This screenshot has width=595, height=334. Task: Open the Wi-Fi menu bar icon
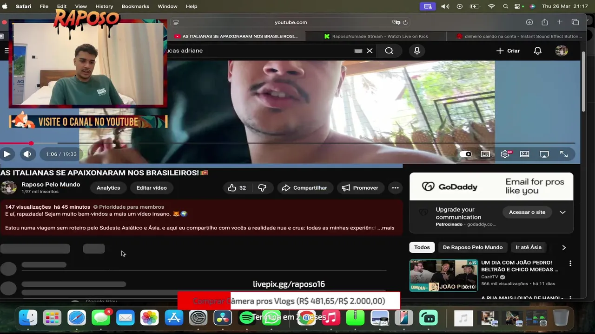point(491,6)
